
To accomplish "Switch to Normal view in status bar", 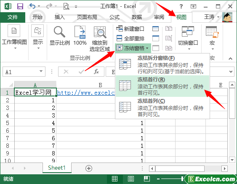I will [x=115, y=179].
